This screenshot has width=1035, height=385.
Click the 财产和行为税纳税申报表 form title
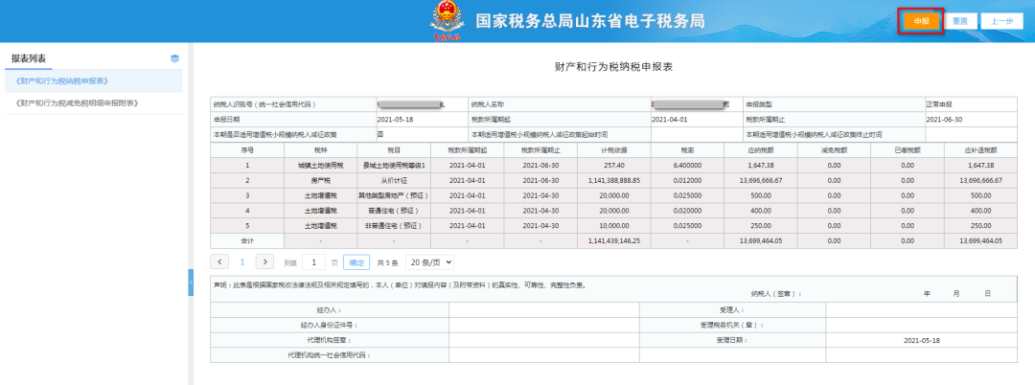pos(613,67)
